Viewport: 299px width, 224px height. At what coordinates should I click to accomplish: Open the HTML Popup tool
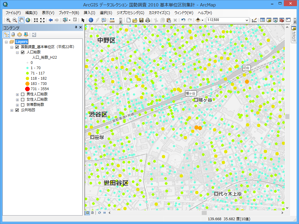pyautogui.click(x=104, y=20)
